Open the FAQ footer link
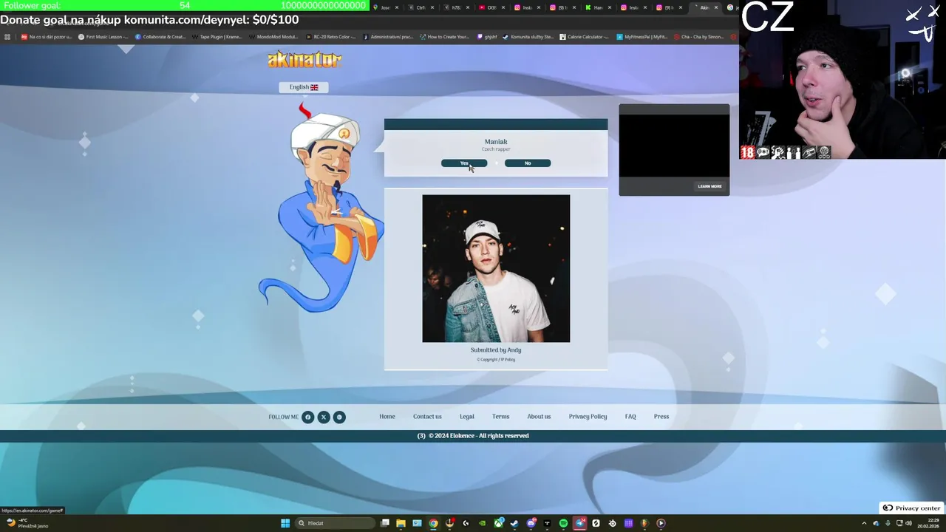The image size is (946, 532). click(x=630, y=417)
